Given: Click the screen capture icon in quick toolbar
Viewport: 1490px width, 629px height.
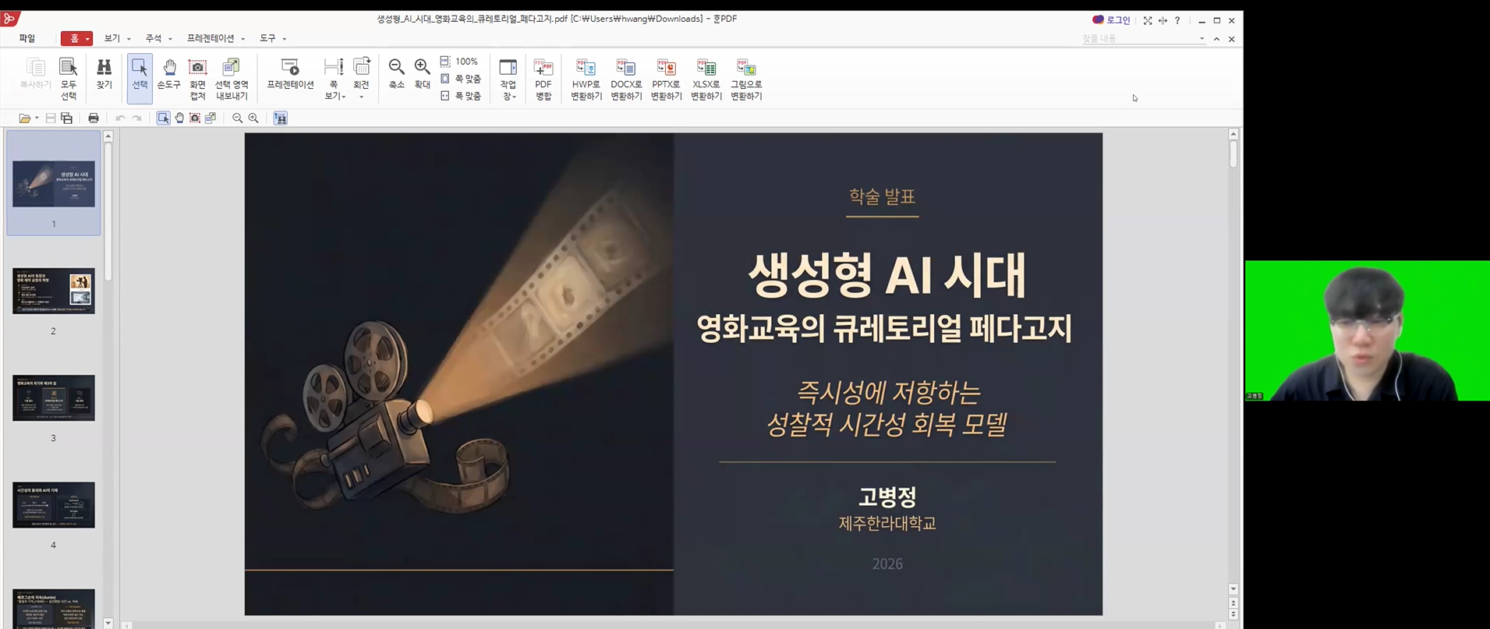Looking at the screenshot, I should click(x=195, y=118).
